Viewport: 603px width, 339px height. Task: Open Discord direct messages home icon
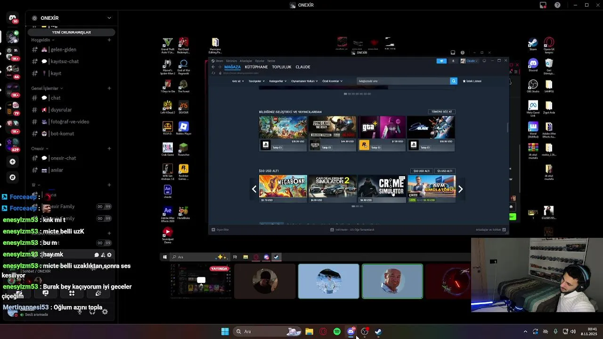(x=13, y=18)
